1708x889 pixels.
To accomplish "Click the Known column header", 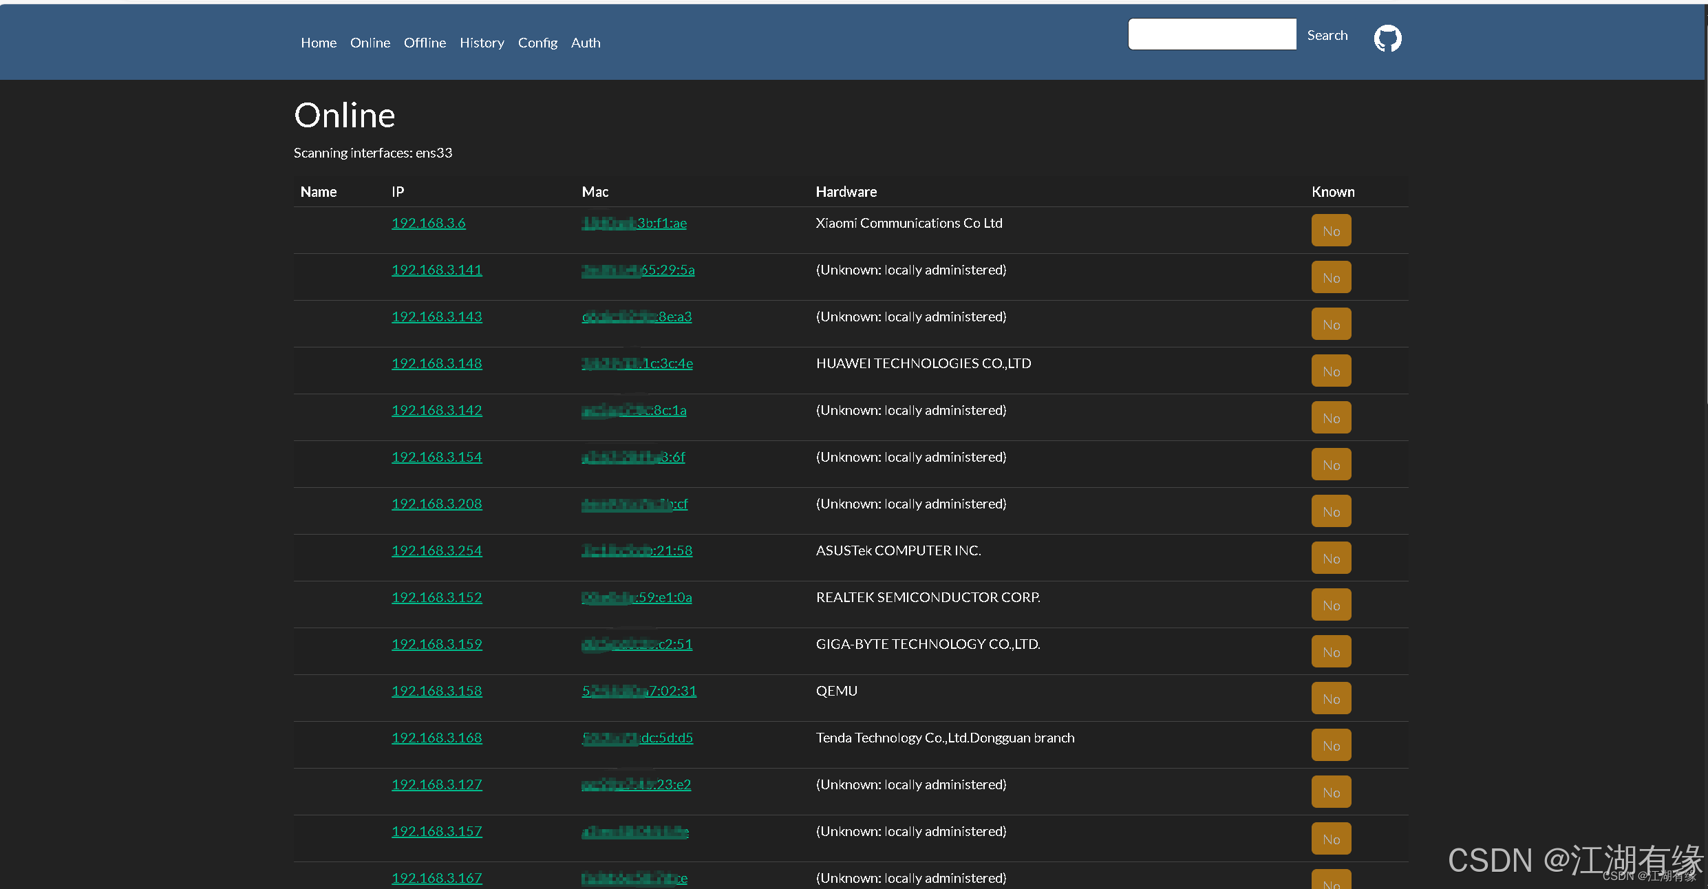I will 1333,192.
